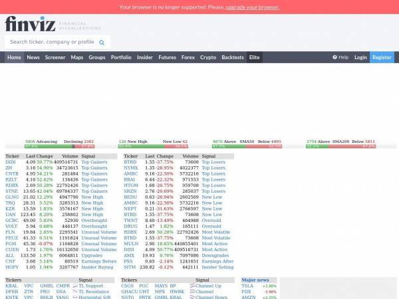Click the TL Resistance signal icon
399x299 pixels.
point(75,292)
